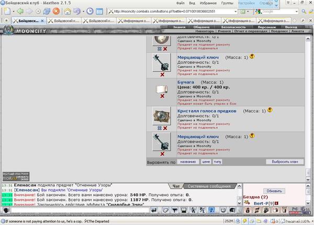Image resolution: width=314 pixels, height=225 pixels.
Task: Open the Безопасность game menu
Action: tap(233, 27)
